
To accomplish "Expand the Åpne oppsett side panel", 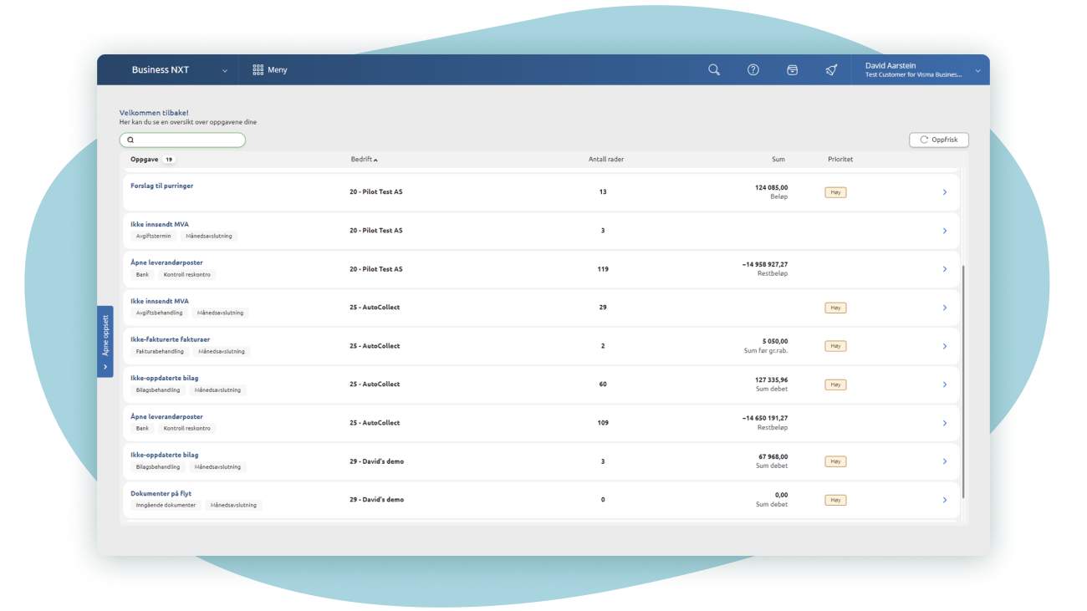I will [105, 341].
